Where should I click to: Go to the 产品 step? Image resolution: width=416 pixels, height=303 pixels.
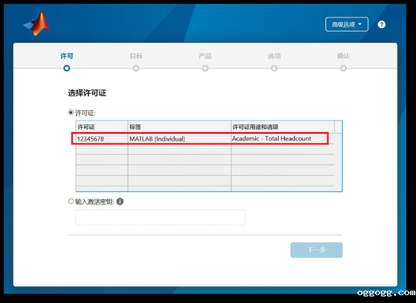click(205, 62)
